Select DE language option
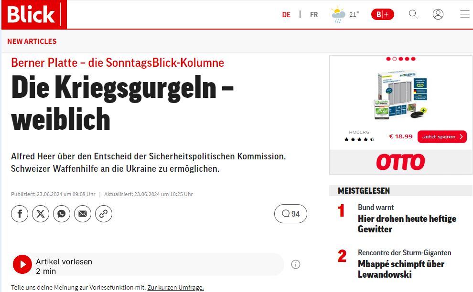Viewport: 473px width, 292px height. (x=286, y=15)
